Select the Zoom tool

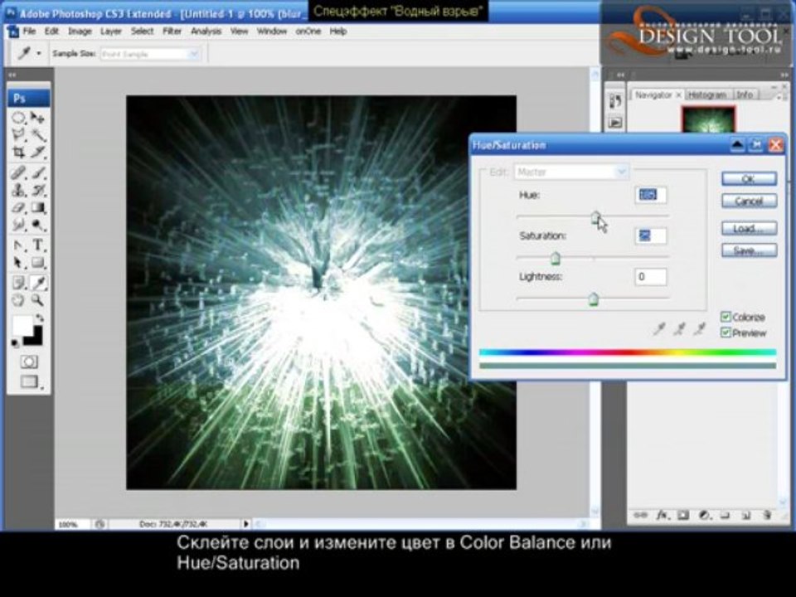point(37,300)
